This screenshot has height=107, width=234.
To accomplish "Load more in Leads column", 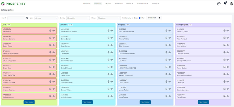I will tap(29, 102).
